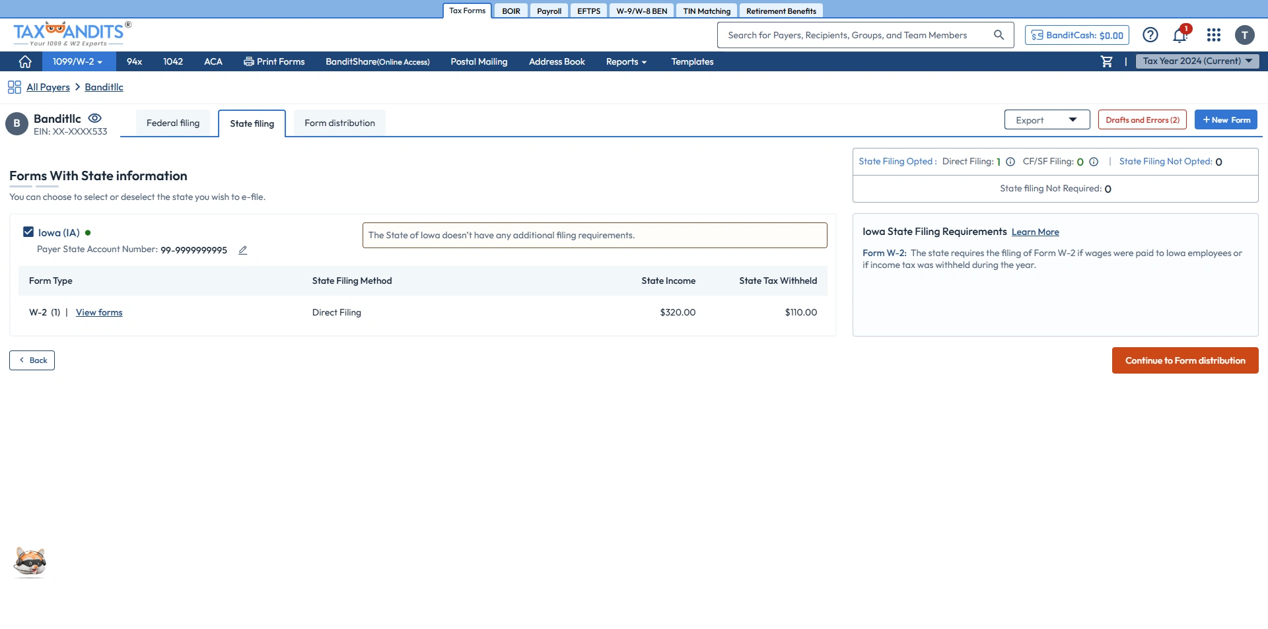Click the $110.00 state tax withheld value

click(x=801, y=312)
